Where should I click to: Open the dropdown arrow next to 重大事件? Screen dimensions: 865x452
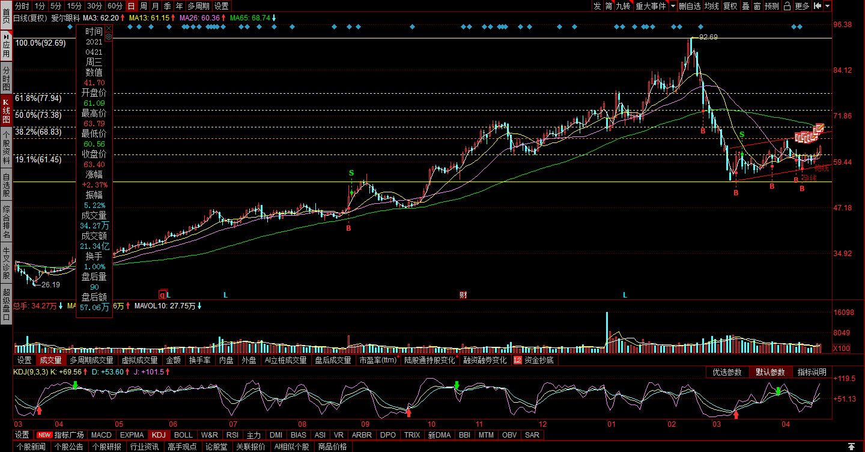pos(673,6)
